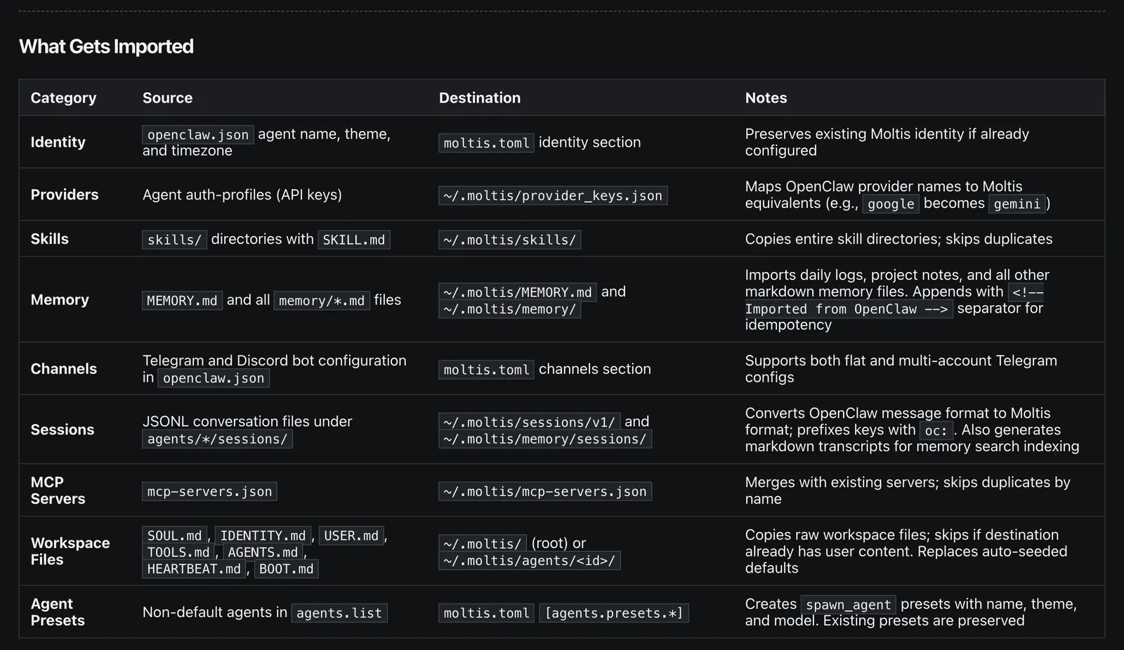Click the Destination column header

click(480, 98)
